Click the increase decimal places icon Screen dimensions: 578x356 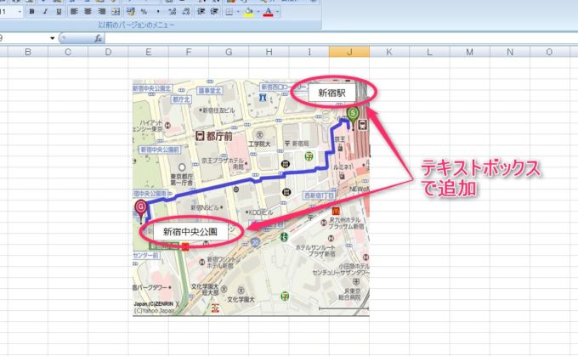click(x=173, y=12)
